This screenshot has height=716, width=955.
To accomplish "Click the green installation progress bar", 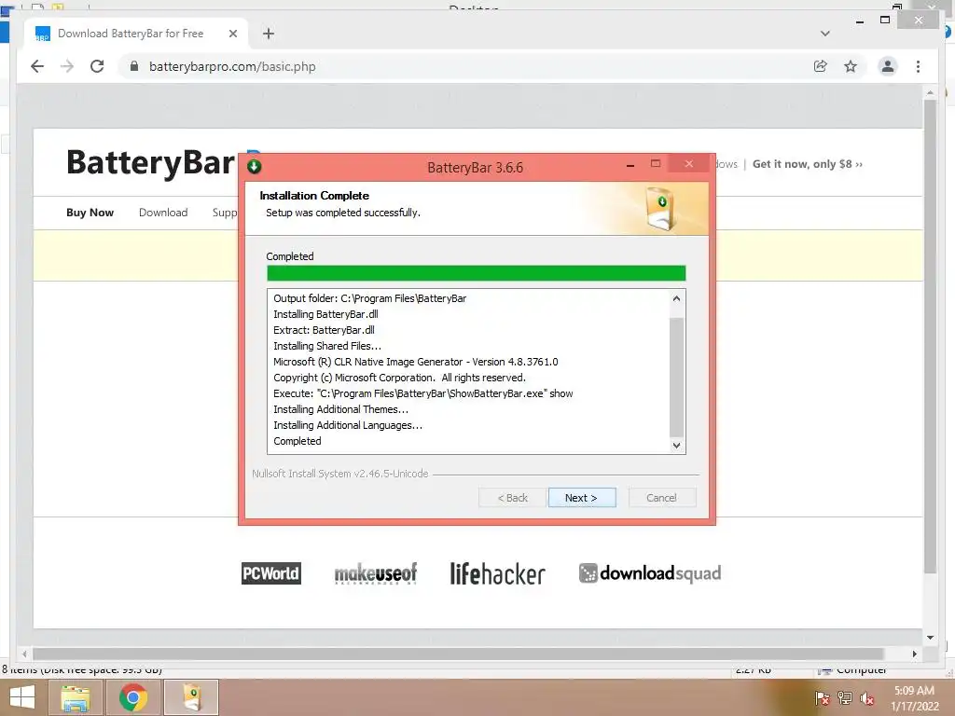I will click(476, 273).
